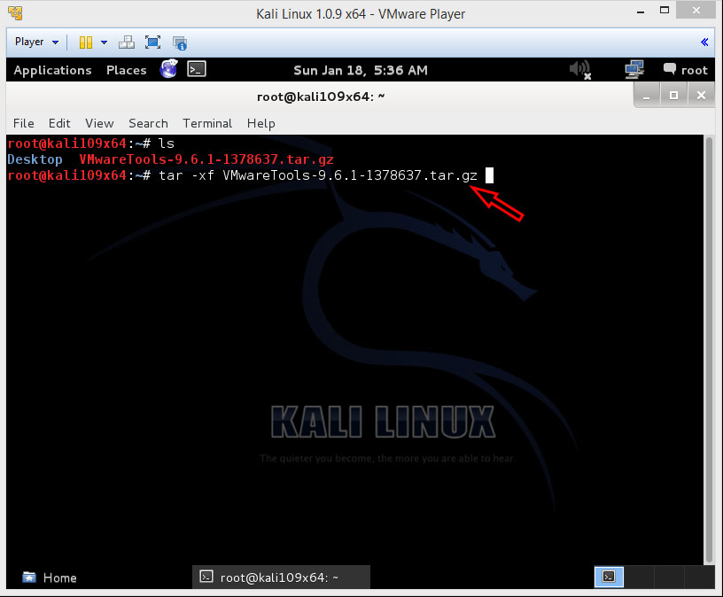Open the terminal's Search menu
Image resolution: width=723 pixels, height=597 pixels.
pos(148,123)
